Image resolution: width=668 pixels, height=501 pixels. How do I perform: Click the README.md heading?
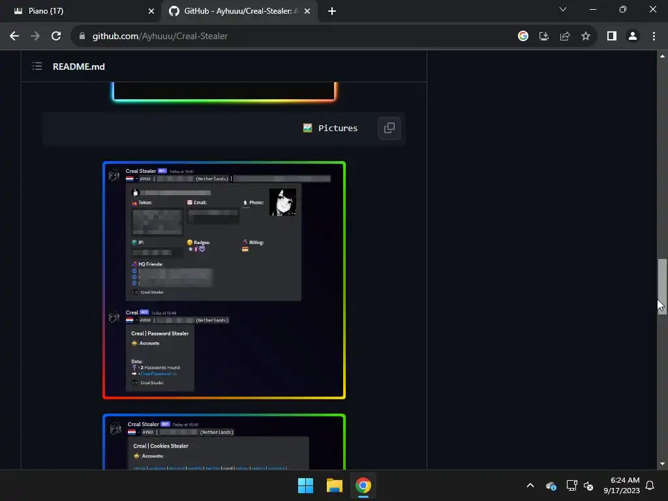[x=79, y=67]
